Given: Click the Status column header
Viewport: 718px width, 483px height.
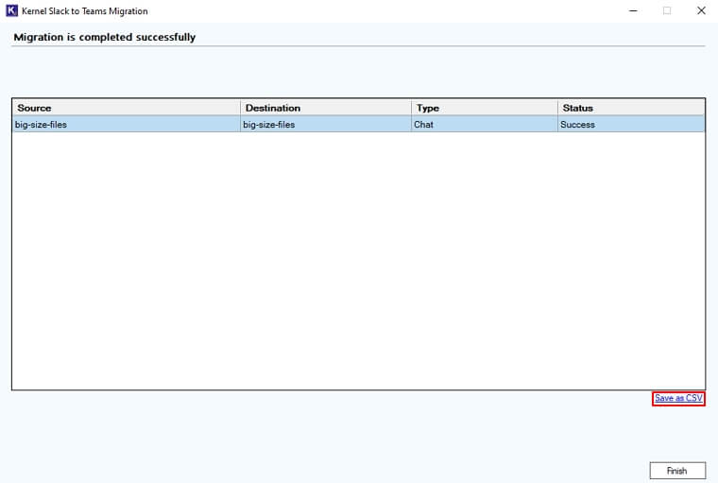Looking at the screenshot, I should pos(631,108).
